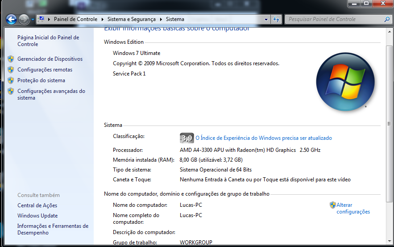
Task: Open Proteção do sistema link
Action: [41, 80]
